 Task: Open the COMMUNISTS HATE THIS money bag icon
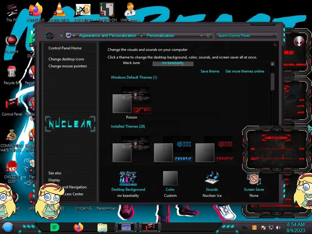(12, 141)
